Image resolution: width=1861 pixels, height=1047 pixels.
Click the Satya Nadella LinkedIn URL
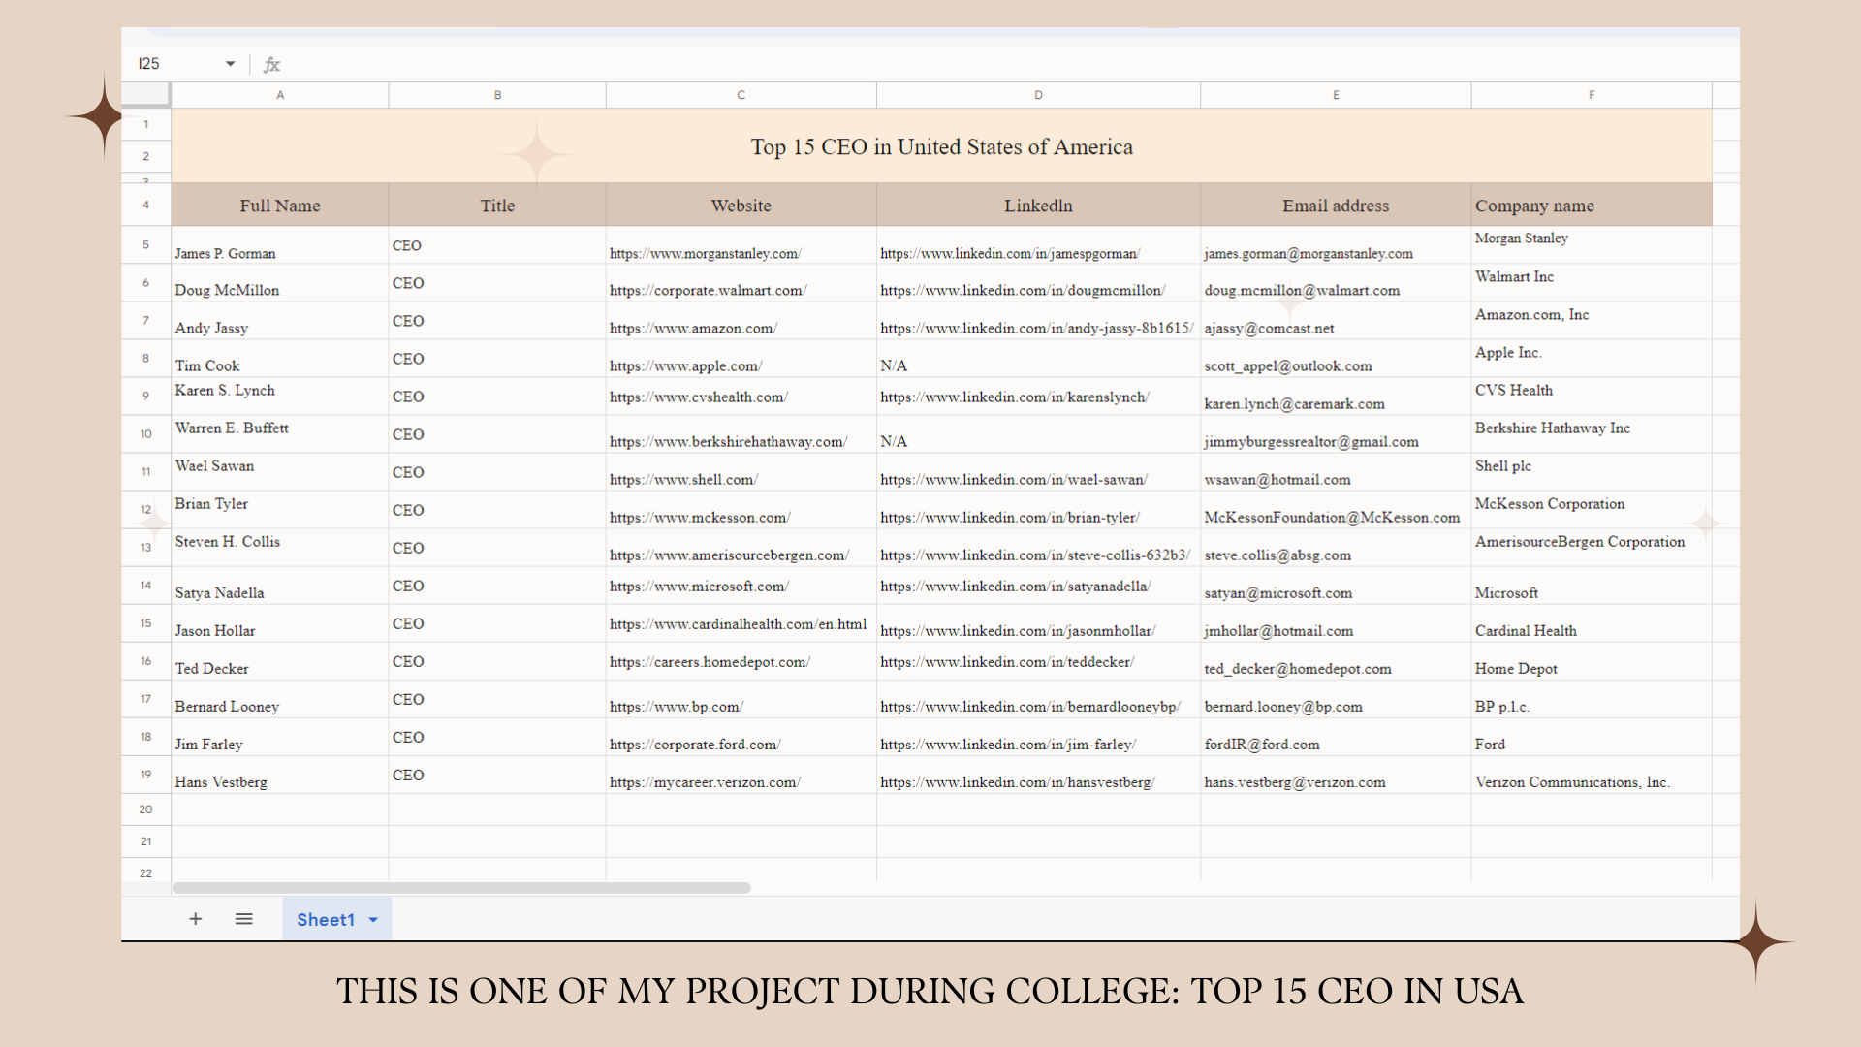(x=1015, y=587)
